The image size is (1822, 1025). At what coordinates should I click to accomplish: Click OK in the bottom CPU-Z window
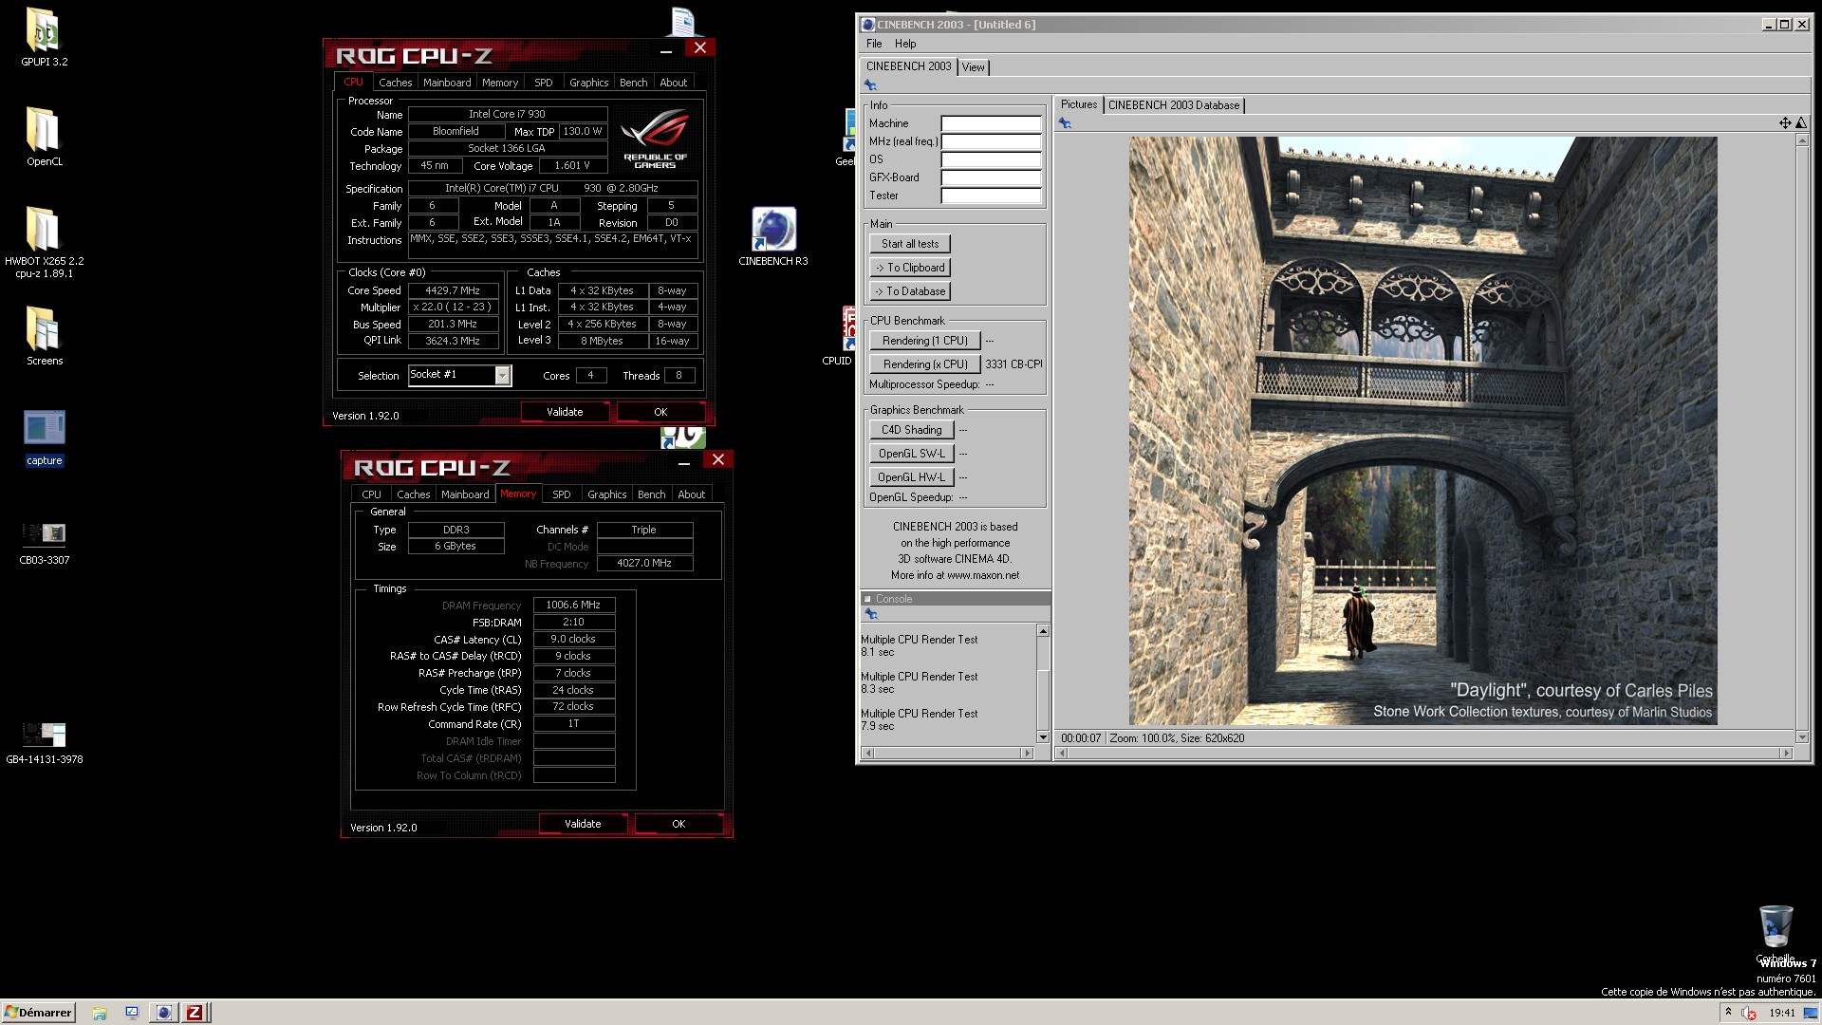(679, 824)
